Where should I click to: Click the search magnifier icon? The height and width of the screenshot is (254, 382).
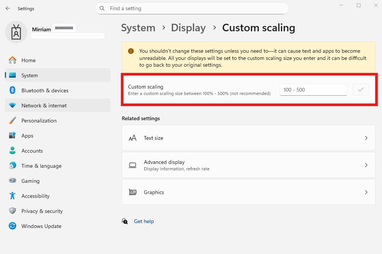click(102, 9)
